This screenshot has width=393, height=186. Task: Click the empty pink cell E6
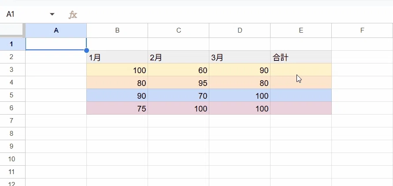(301, 108)
